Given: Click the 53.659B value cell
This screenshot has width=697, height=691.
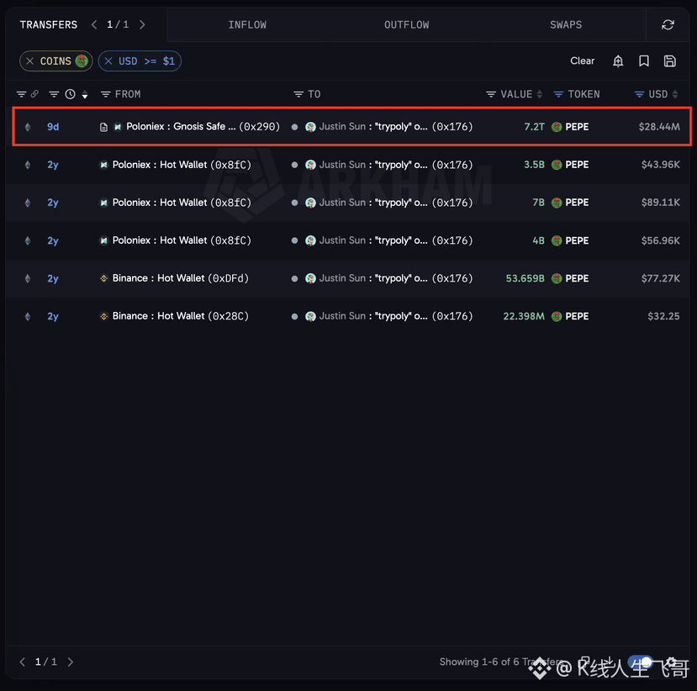Looking at the screenshot, I should (525, 278).
